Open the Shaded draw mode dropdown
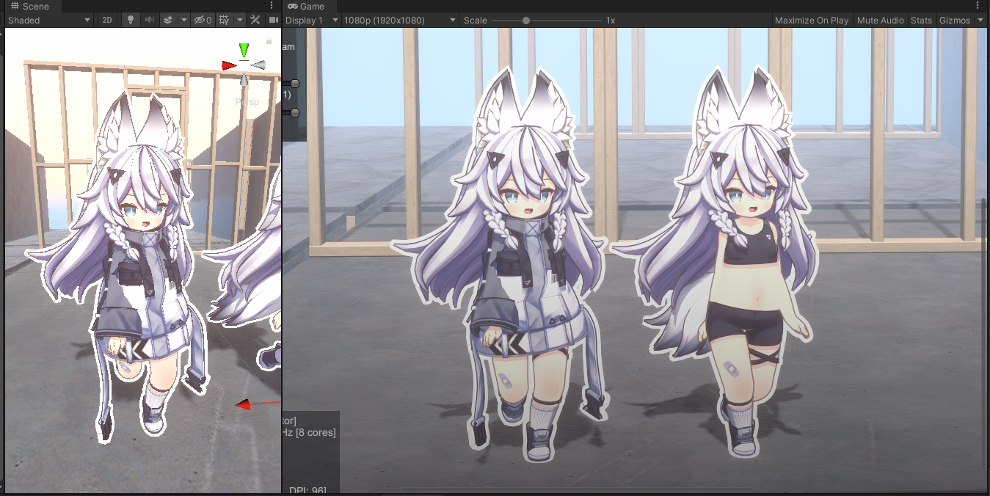990x496 pixels. [x=49, y=21]
